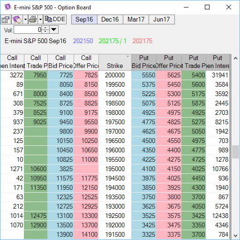Click put open interest 8215
This screenshot has height=240, width=240.
click(218, 122)
